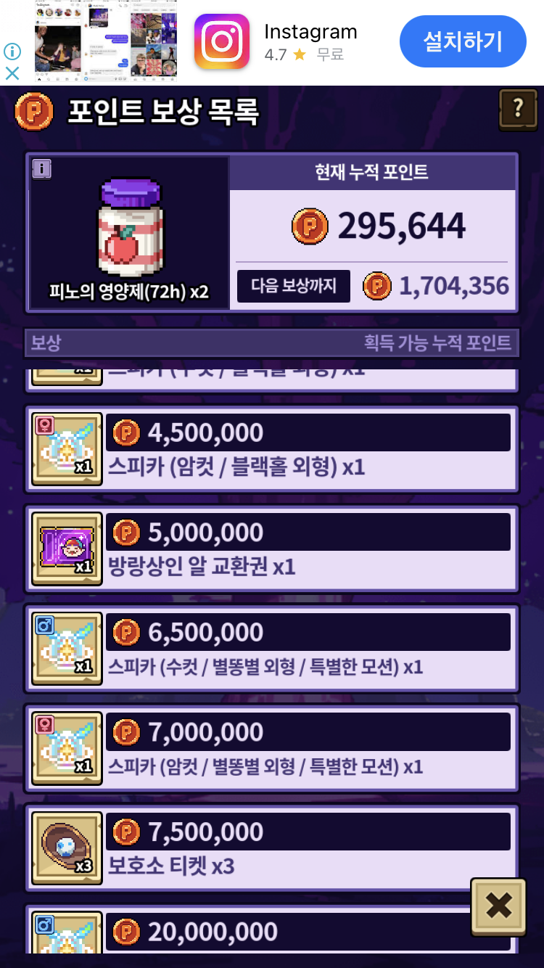
Task: Click the 획득 가능 누적 포인트 header
Action: click(x=437, y=343)
